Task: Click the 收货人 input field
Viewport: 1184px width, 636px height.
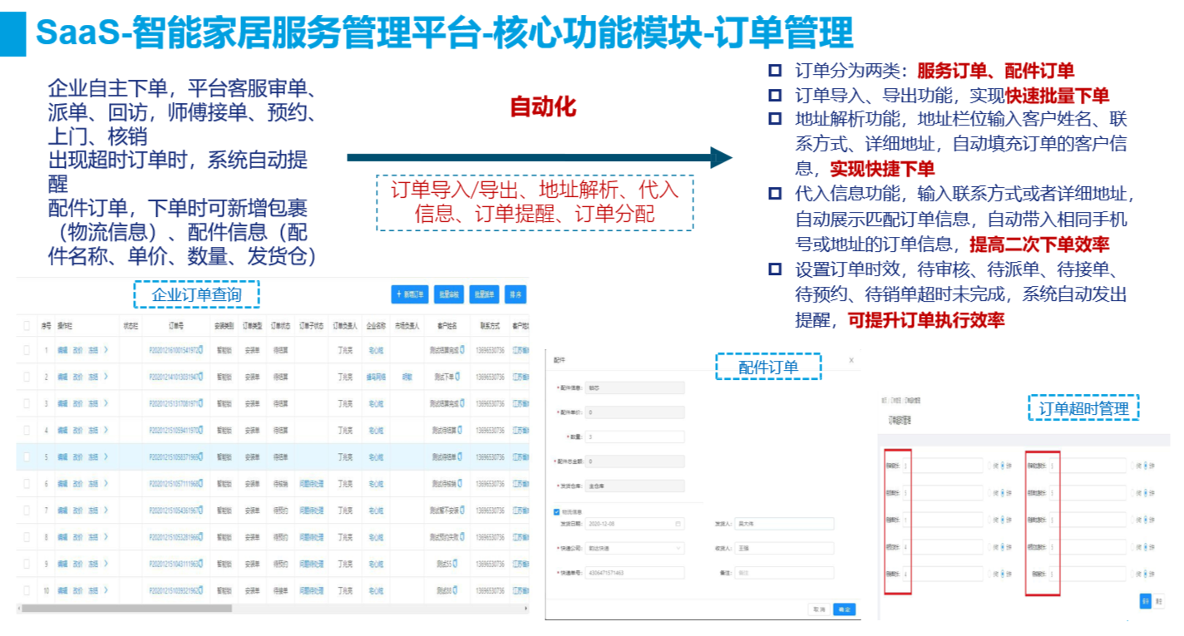Action: click(784, 549)
